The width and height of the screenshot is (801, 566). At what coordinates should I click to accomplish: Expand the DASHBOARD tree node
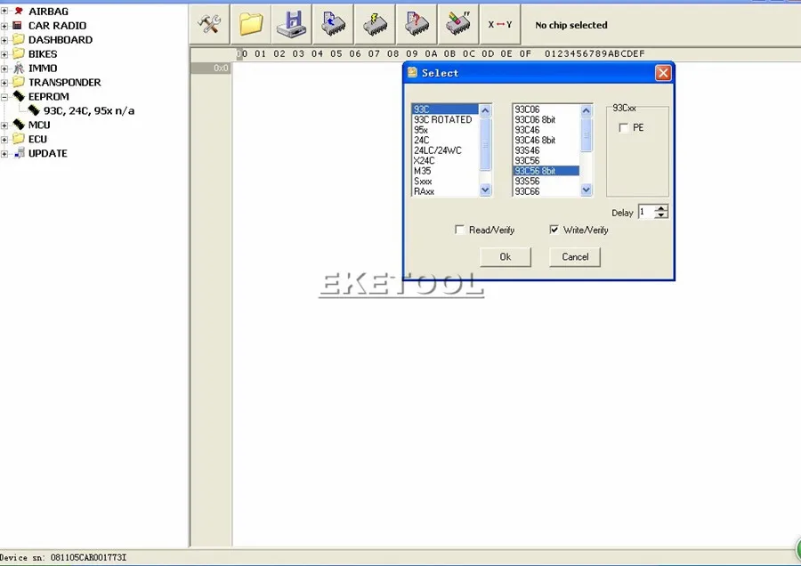click(x=4, y=39)
